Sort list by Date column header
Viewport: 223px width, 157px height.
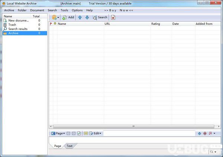[184, 24]
